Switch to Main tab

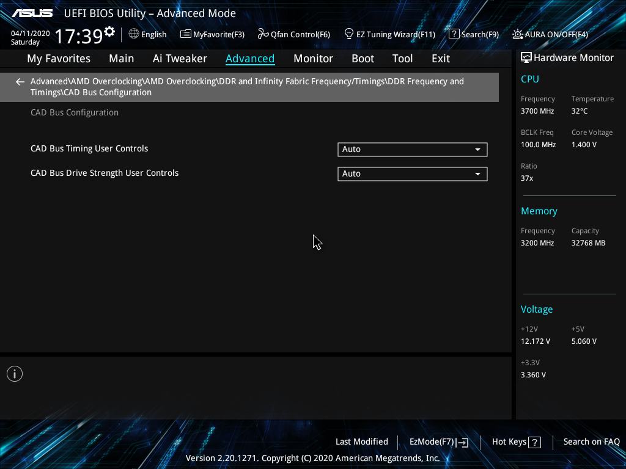click(x=122, y=59)
